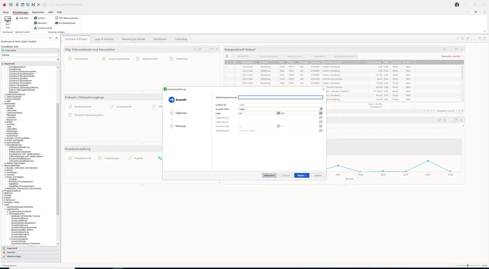Click the zoom slider in status bar
The height and width of the screenshot is (269, 489).
467,265
